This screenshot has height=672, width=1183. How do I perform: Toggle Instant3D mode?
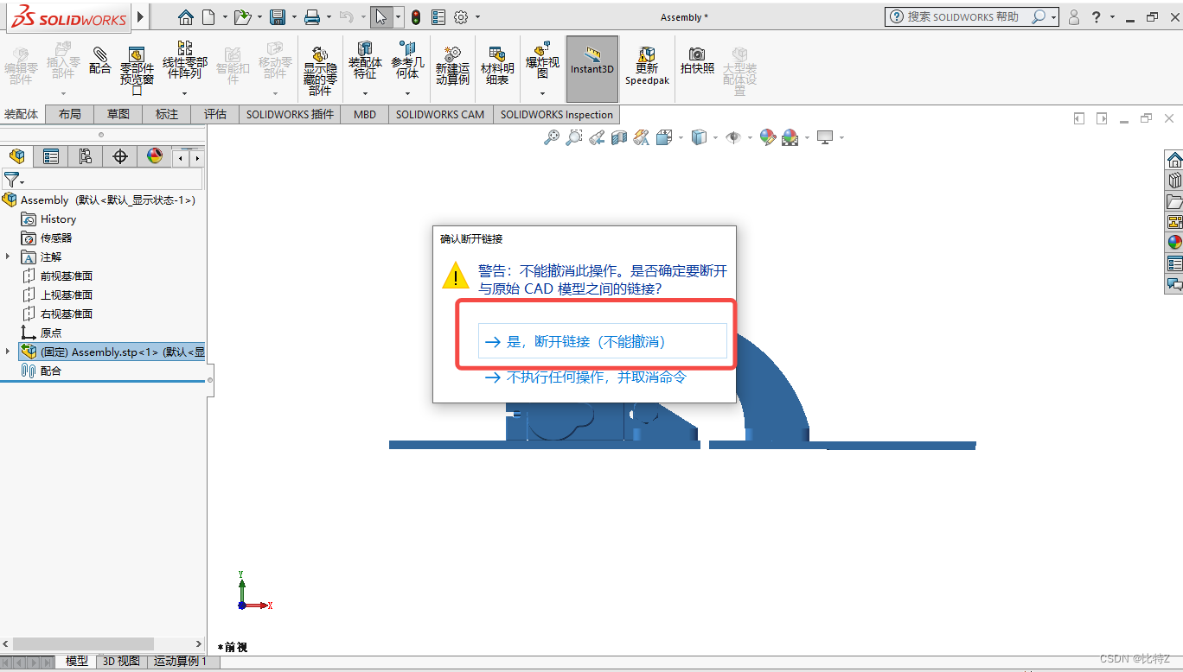592,68
